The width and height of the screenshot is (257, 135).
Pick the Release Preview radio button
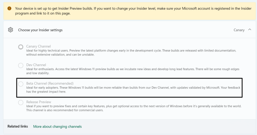point(21,102)
